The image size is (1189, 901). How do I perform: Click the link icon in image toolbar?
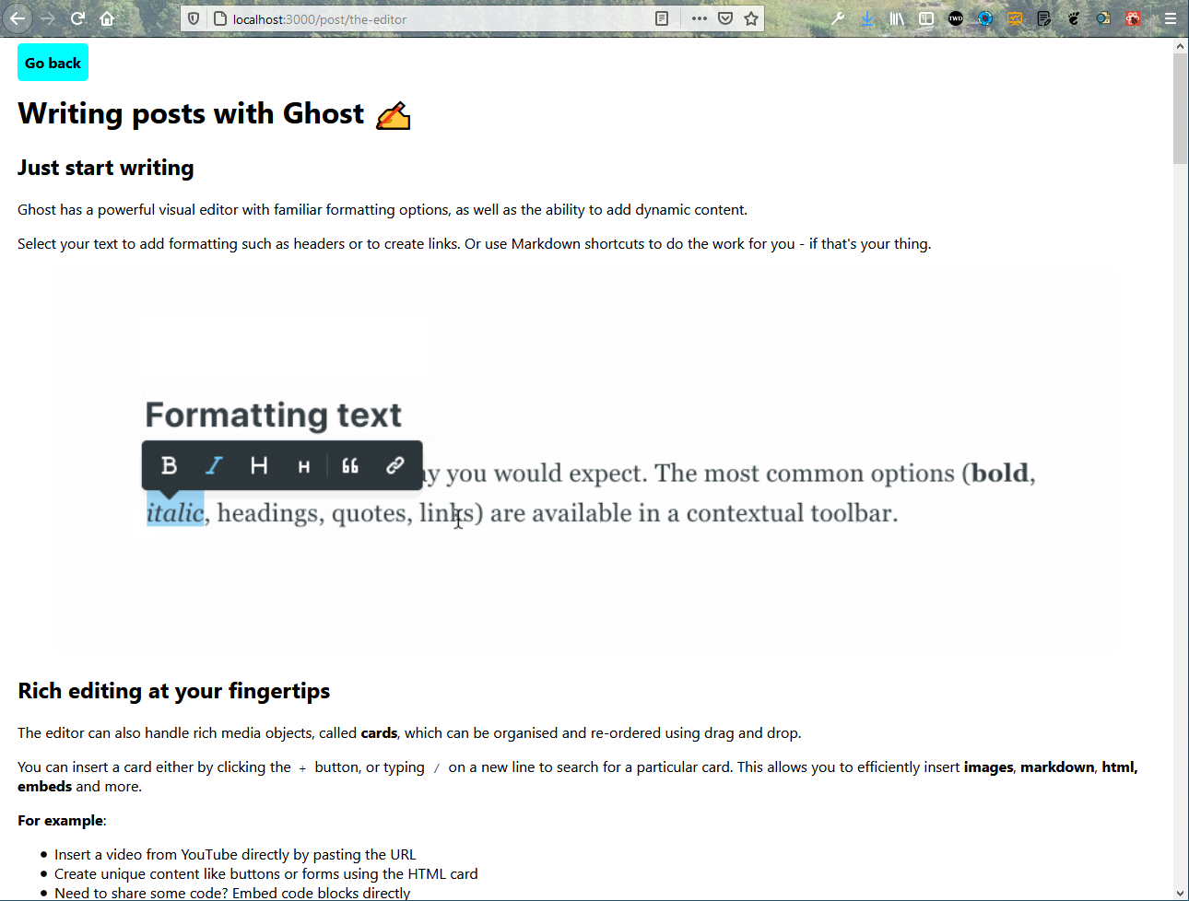coord(395,465)
